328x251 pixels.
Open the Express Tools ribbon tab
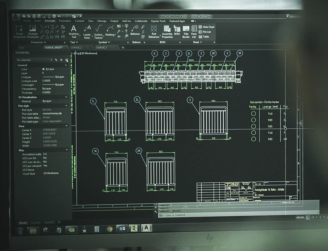158,21
